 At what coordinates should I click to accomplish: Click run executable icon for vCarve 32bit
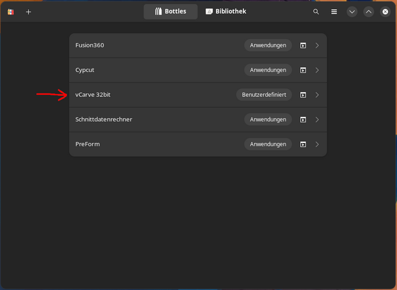point(303,95)
